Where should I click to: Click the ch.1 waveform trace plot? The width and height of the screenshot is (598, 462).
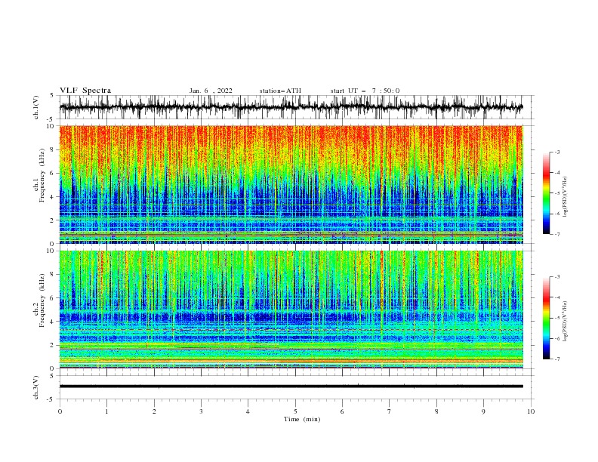(291, 107)
